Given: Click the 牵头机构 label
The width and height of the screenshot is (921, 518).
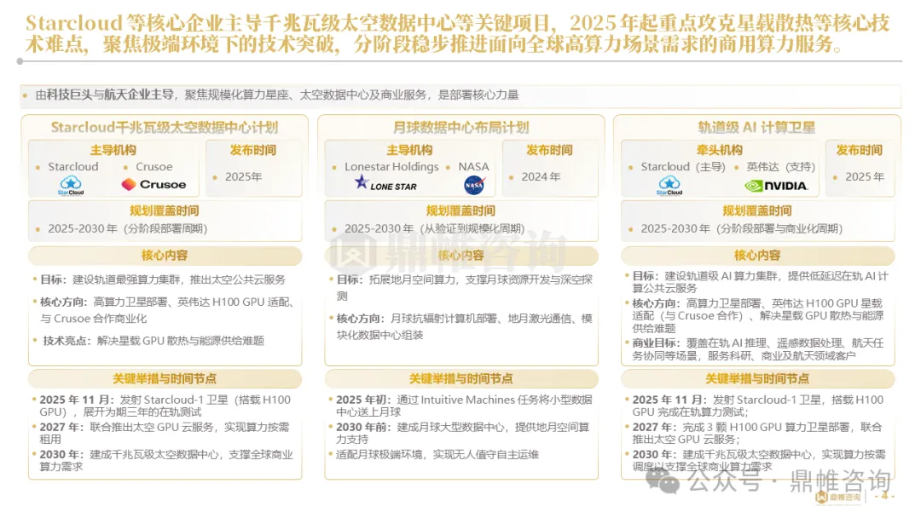Looking at the screenshot, I should click(720, 150).
